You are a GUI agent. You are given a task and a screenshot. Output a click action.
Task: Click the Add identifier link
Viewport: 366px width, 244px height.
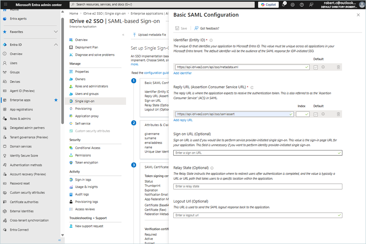click(183, 73)
